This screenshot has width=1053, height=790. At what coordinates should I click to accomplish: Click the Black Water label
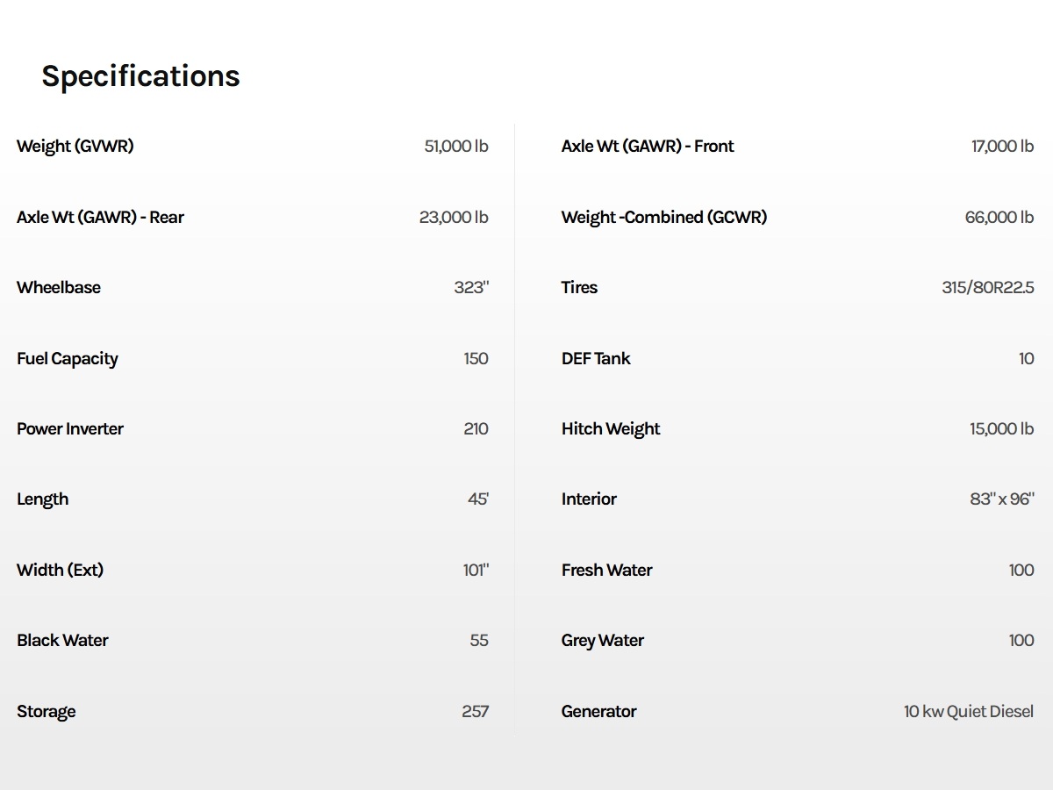click(62, 641)
